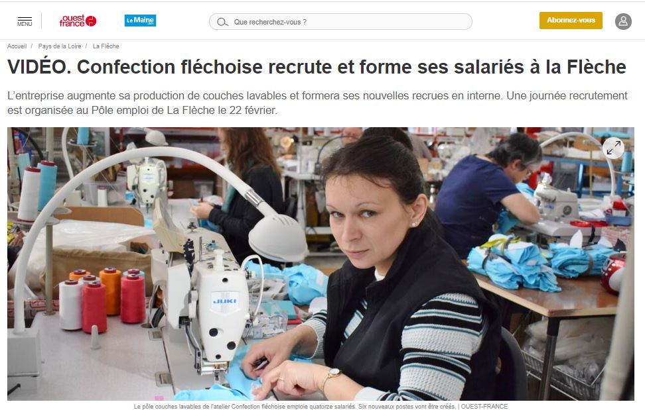Click the Ouest-France logo
645x410 pixels.
point(78,21)
